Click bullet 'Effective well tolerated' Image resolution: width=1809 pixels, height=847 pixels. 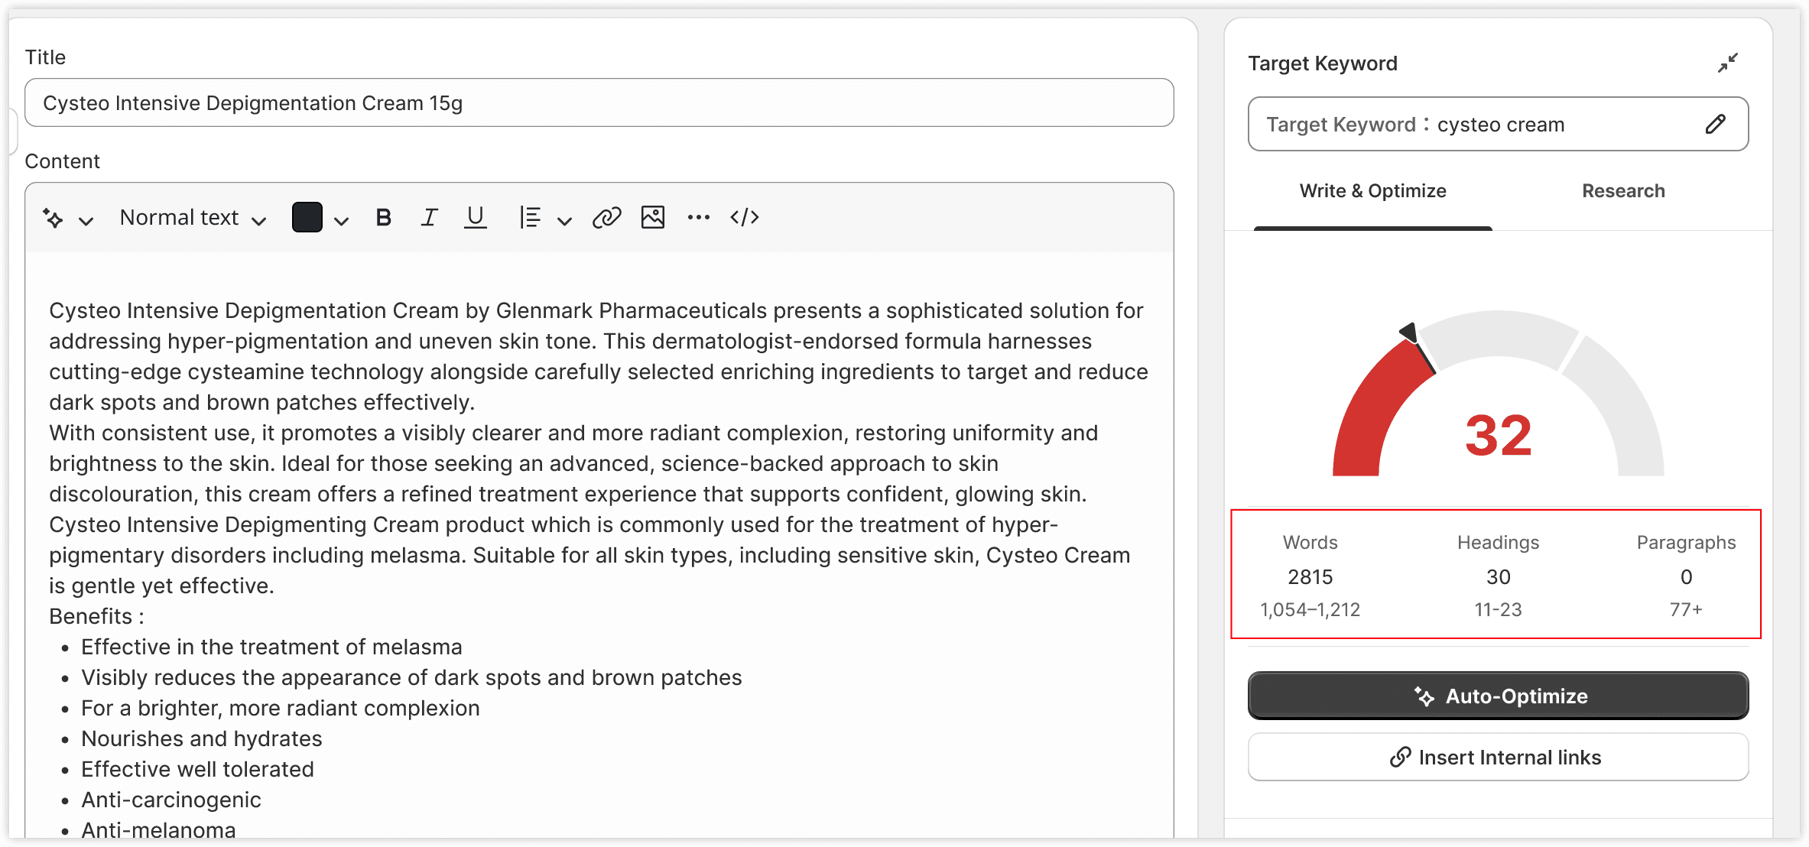198,769
